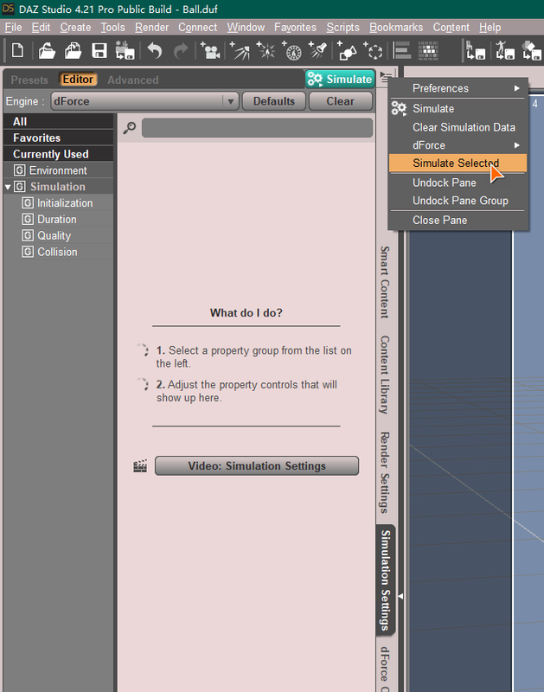Create a new point light
The height and width of the screenshot is (692, 544).
[x=266, y=50]
